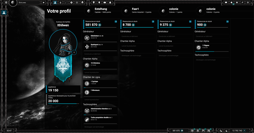Click the 12 792 743 credits counter
The image size is (254, 133).
pyautogui.click(x=237, y=130)
